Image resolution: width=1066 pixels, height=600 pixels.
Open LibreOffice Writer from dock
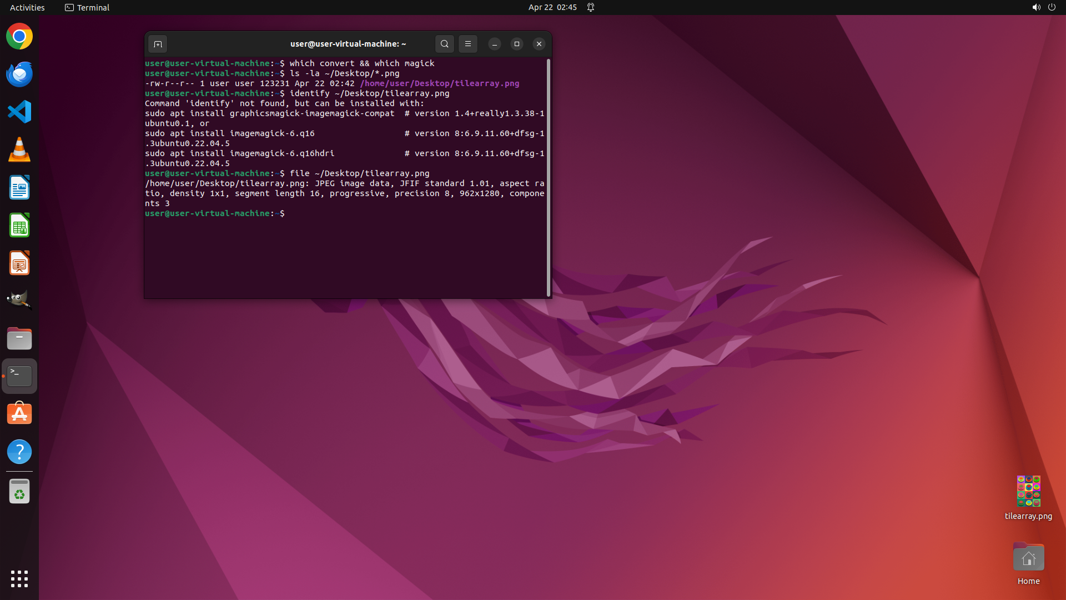[x=19, y=188]
